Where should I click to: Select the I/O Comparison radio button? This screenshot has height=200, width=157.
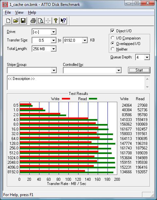(x=112, y=38)
